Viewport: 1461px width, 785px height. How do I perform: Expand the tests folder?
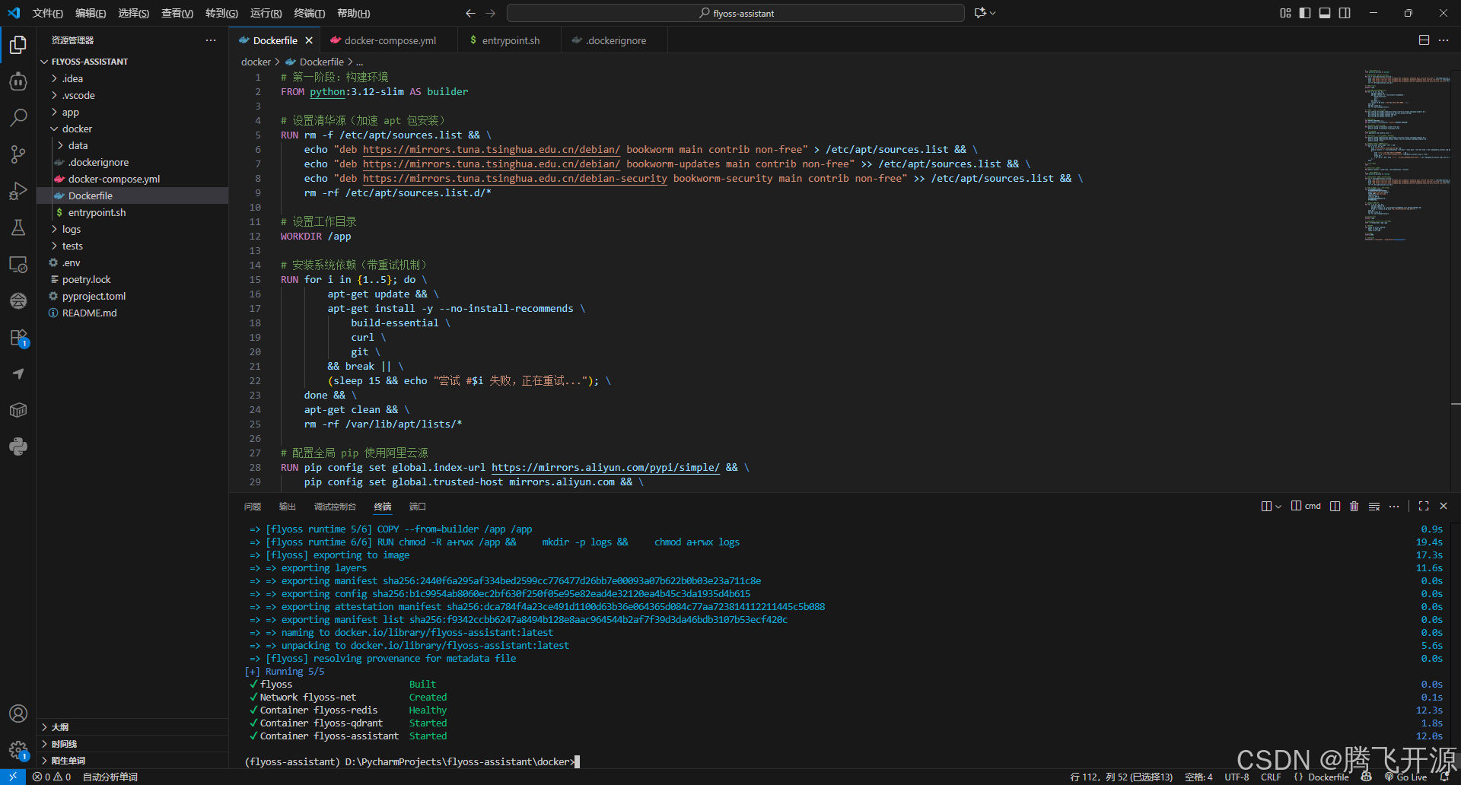point(54,246)
